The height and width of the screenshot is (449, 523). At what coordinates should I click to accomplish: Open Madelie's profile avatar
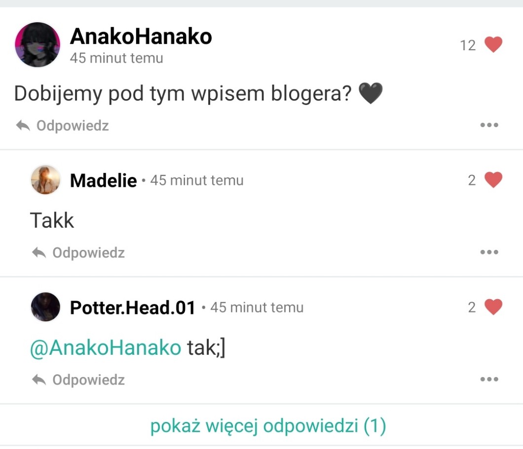point(46,180)
